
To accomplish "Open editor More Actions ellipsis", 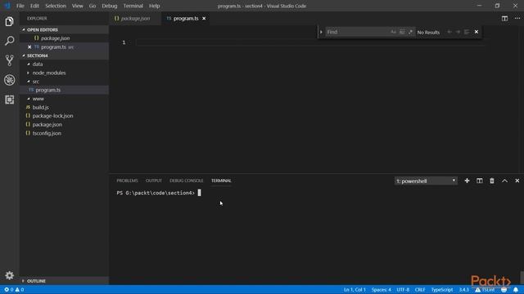I will point(517,18).
